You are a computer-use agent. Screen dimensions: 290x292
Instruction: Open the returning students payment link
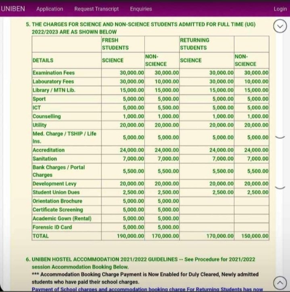click(147, 290)
